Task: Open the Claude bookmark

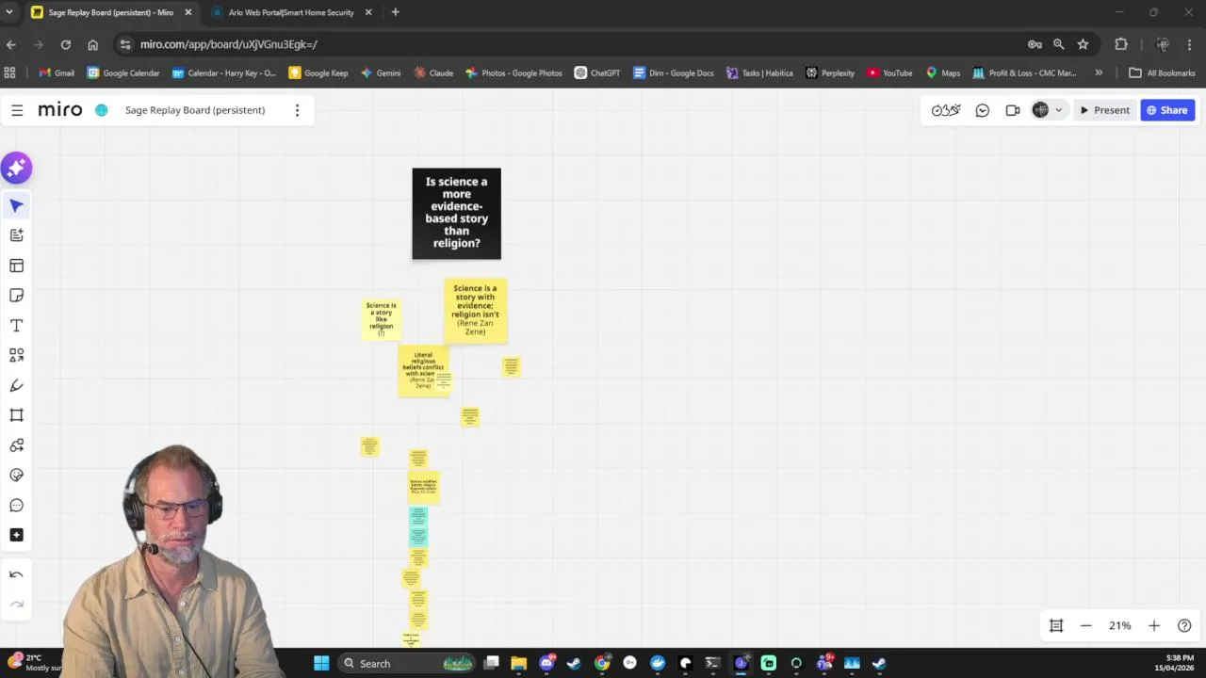Action: tap(432, 73)
